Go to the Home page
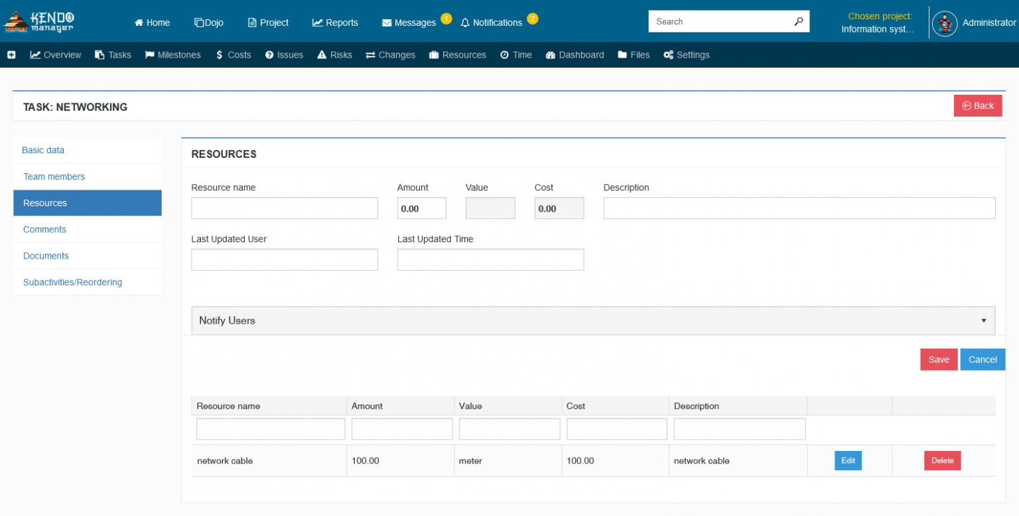 click(152, 23)
